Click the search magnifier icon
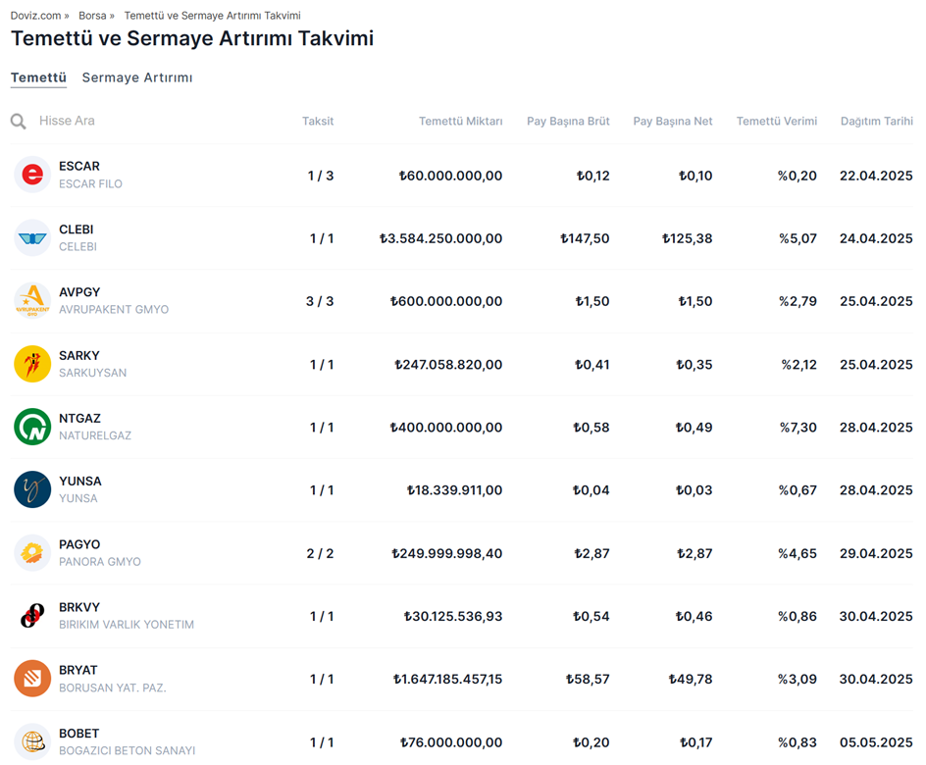926x765 pixels. [x=19, y=122]
